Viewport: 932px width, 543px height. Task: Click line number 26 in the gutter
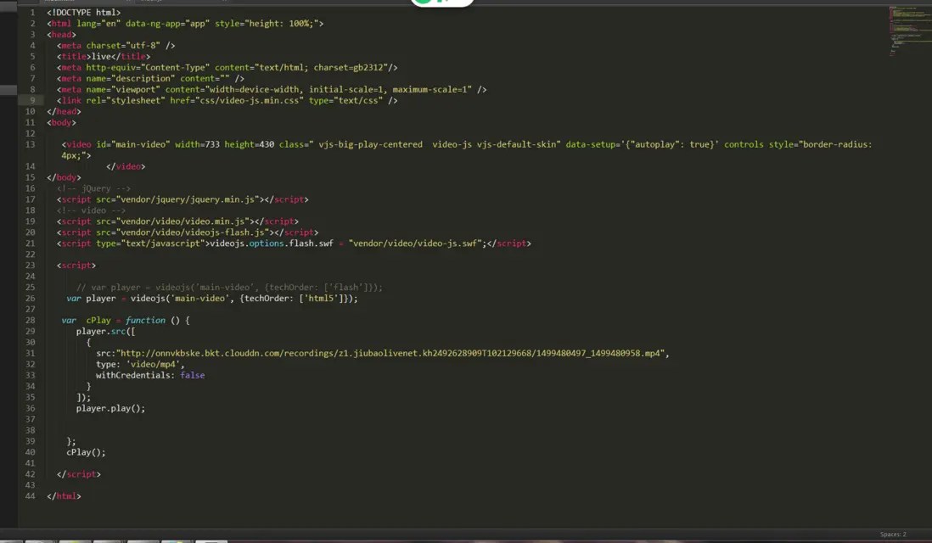(30, 298)
